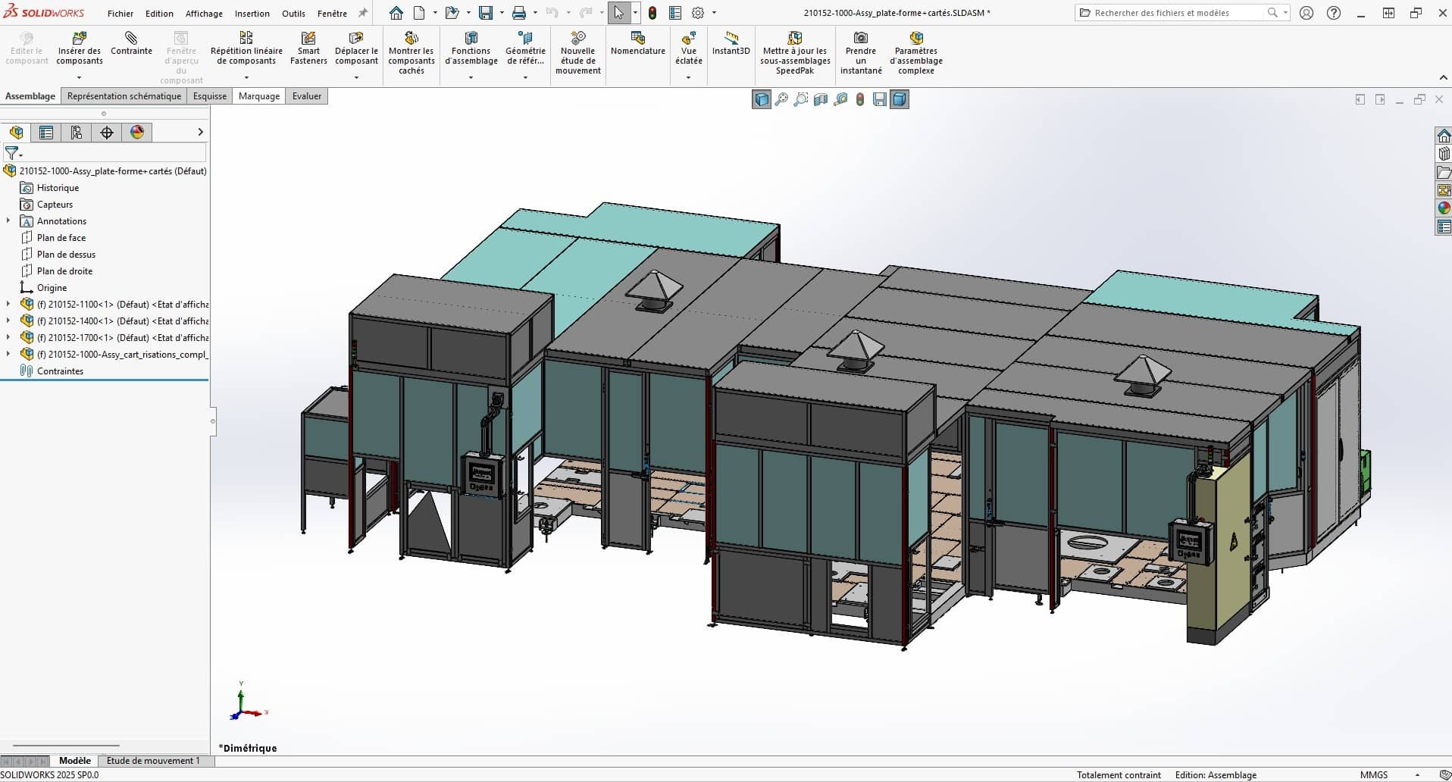Toggle Instant3D tool
Viewport: 1452px width, 782px height.
point(731,44)
